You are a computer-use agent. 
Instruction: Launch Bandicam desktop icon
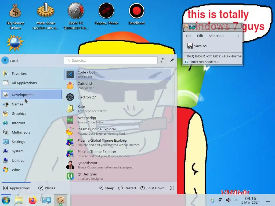click(x=136, y=14)
